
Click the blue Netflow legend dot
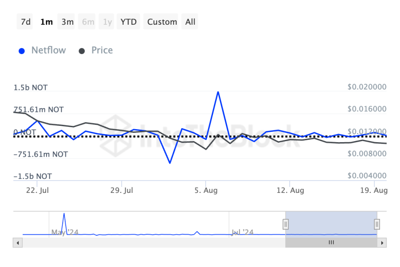tap(22, 51)
